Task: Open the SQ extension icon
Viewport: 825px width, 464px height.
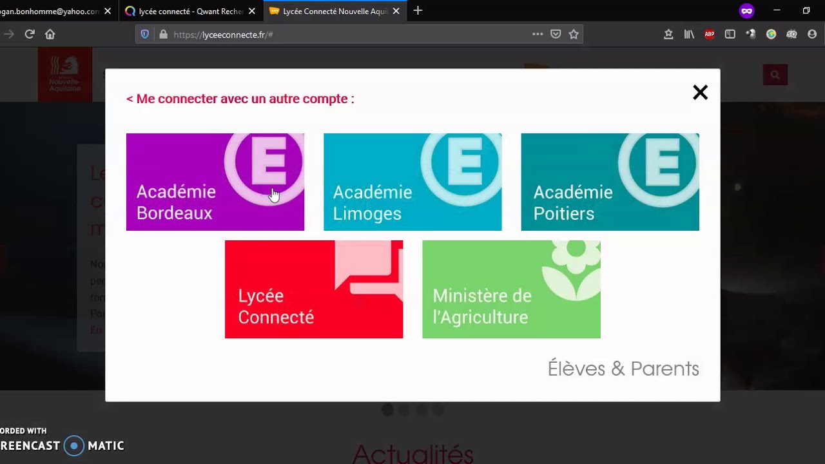Action: pos(791,34)
